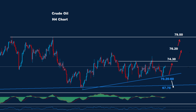Click the 'H4 Chart' timeframe label

coord(60,20)
